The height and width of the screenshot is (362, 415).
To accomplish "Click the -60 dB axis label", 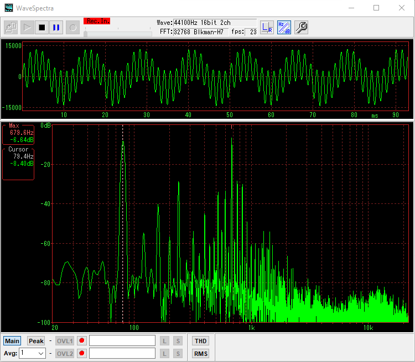I will (45, 243).
